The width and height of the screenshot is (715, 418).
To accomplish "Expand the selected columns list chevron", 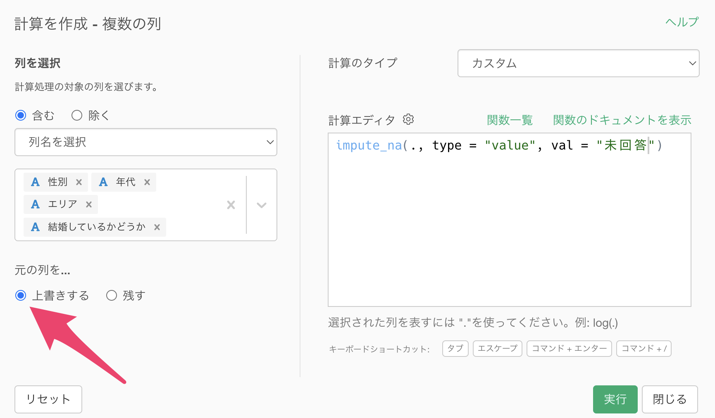I will tap(262, 205).
